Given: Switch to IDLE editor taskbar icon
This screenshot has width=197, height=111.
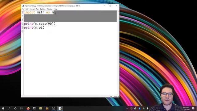Looking at the screenshot, I should coord(60,108).
